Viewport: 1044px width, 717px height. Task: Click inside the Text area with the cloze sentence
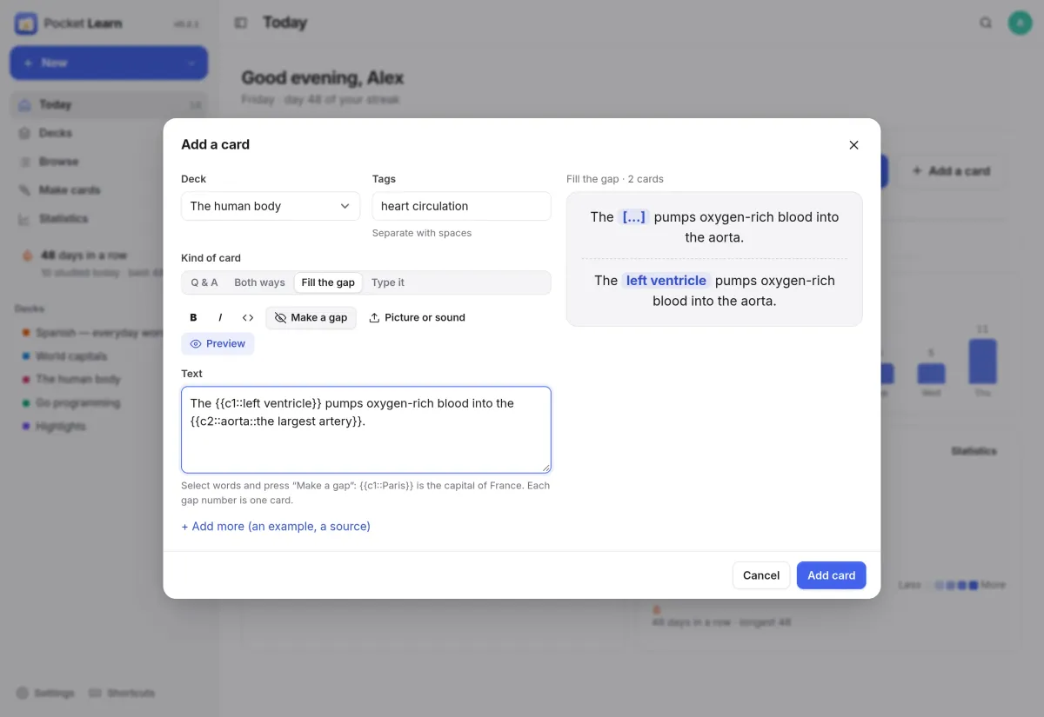(366, 429)
